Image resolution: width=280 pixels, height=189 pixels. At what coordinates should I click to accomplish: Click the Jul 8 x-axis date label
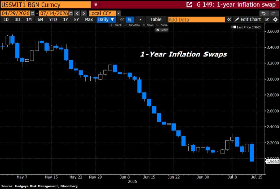(x=232, y=177)
